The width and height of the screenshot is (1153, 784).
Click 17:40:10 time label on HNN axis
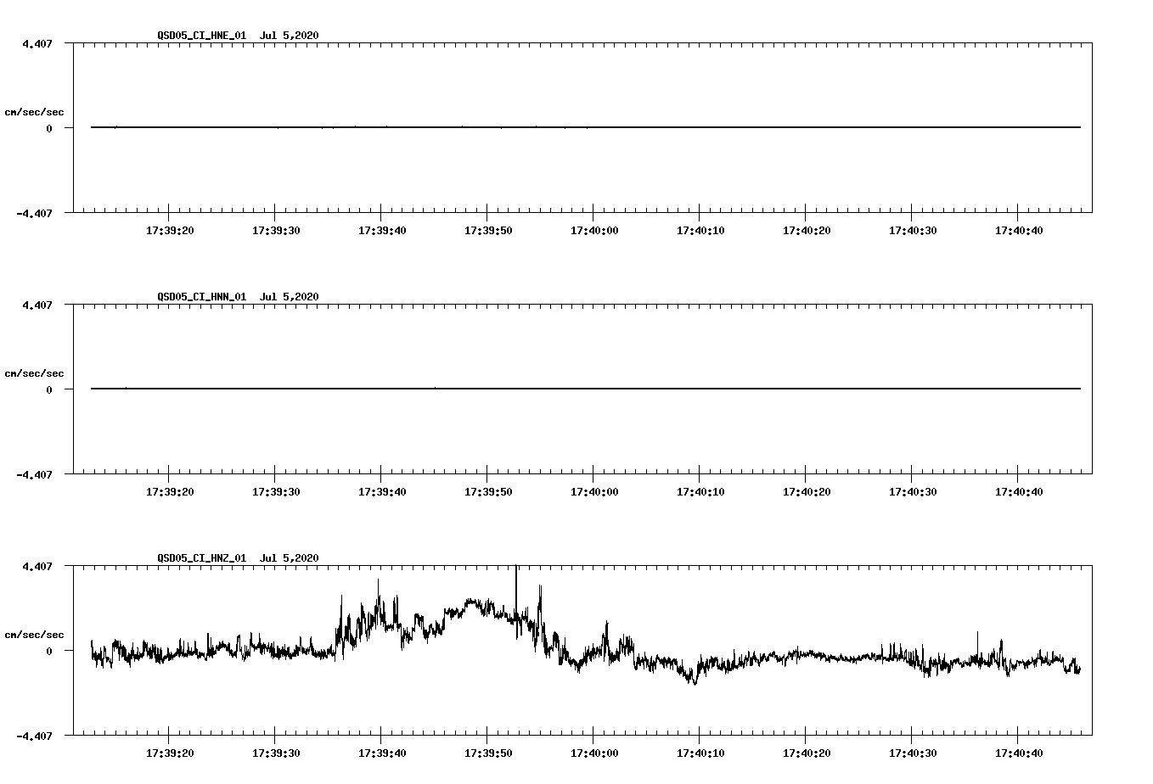700,491
